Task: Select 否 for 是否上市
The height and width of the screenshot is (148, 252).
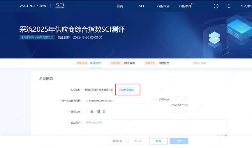Action: [99, 111]
